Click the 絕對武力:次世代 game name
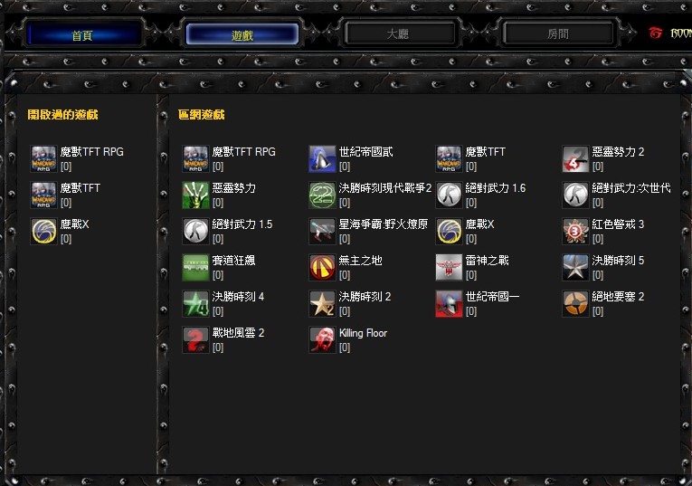This screenshot has height=486, width=692. pos(630,188)
